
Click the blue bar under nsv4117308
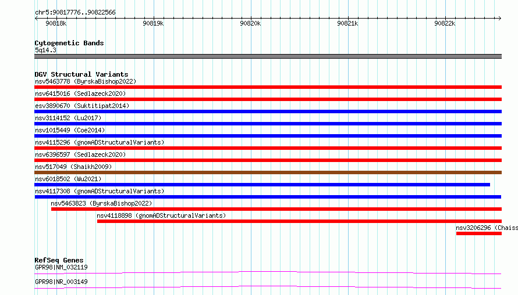[x=268, y=197]
